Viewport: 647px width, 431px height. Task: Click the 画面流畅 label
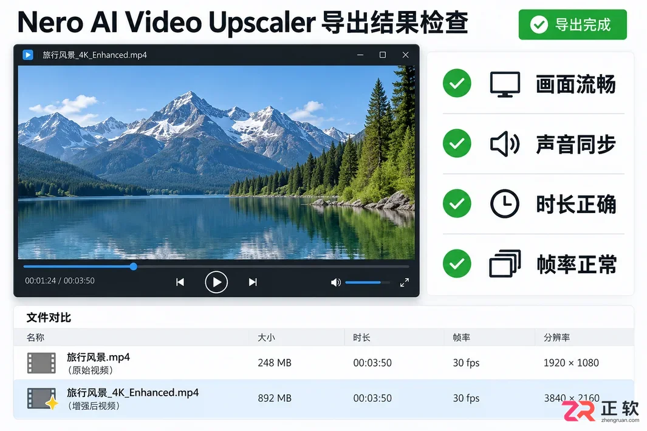[x=575, y=84]
